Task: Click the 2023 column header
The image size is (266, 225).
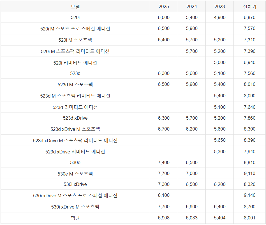Action: [x=220, y=7]
